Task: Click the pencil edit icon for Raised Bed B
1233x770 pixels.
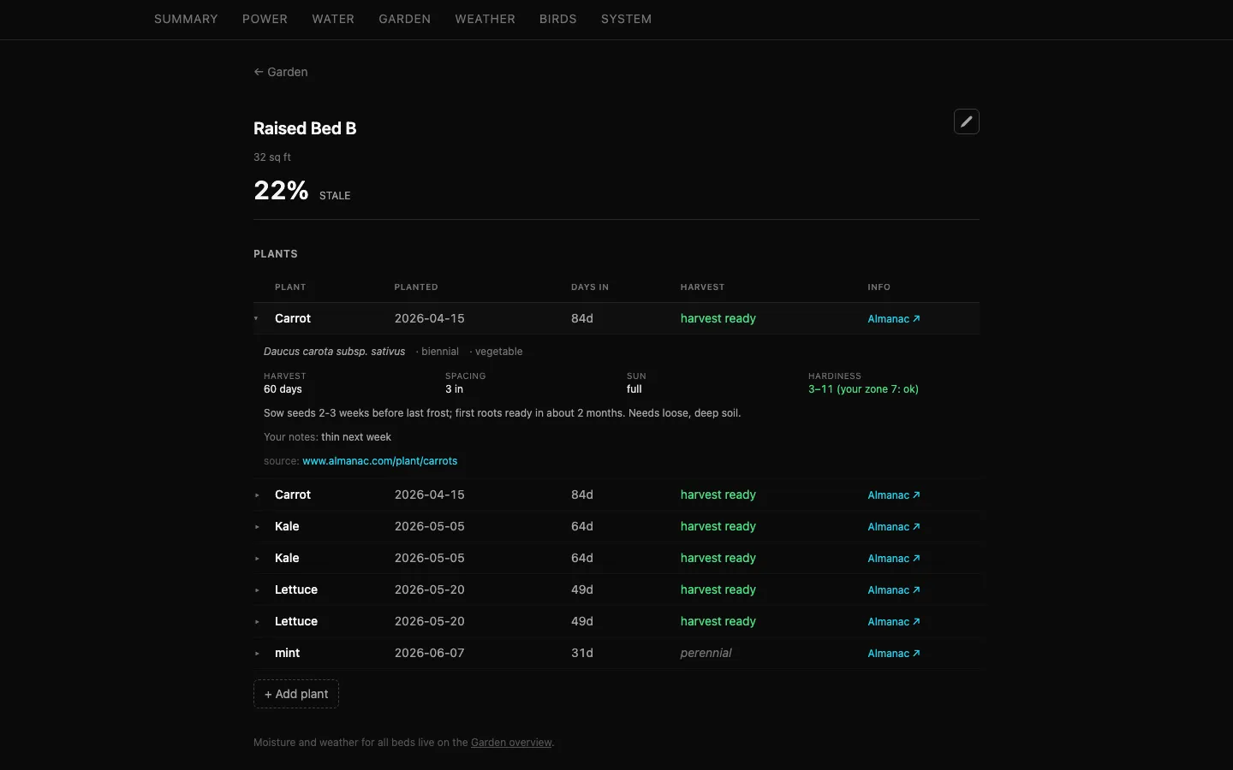Action: click(x=967, y=121)
